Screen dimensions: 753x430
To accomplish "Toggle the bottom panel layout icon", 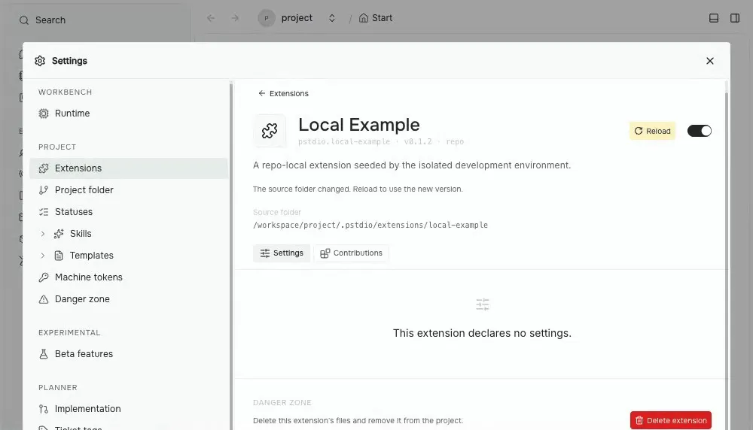I will pyautogui.click(x=714, y=18).
